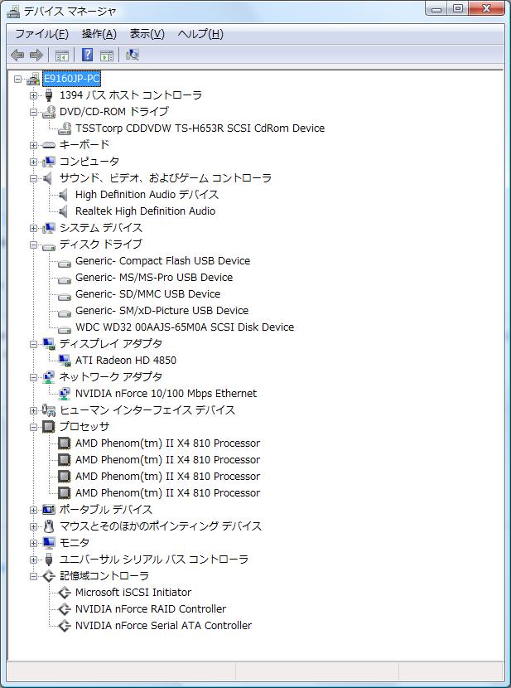The image size is (511, 688).
Task: Click the Forward arrow toolbar icon
Action: point(36,55)
